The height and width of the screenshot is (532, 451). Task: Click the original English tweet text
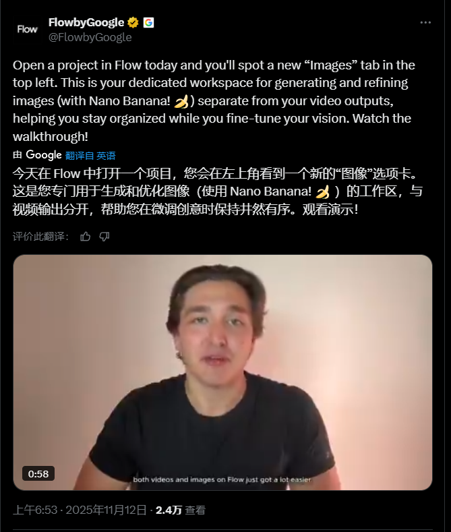coord(214,100)
